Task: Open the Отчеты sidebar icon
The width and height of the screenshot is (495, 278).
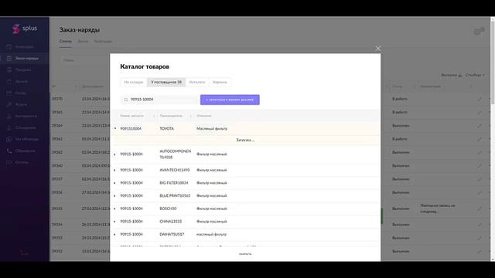Action: 9,162
